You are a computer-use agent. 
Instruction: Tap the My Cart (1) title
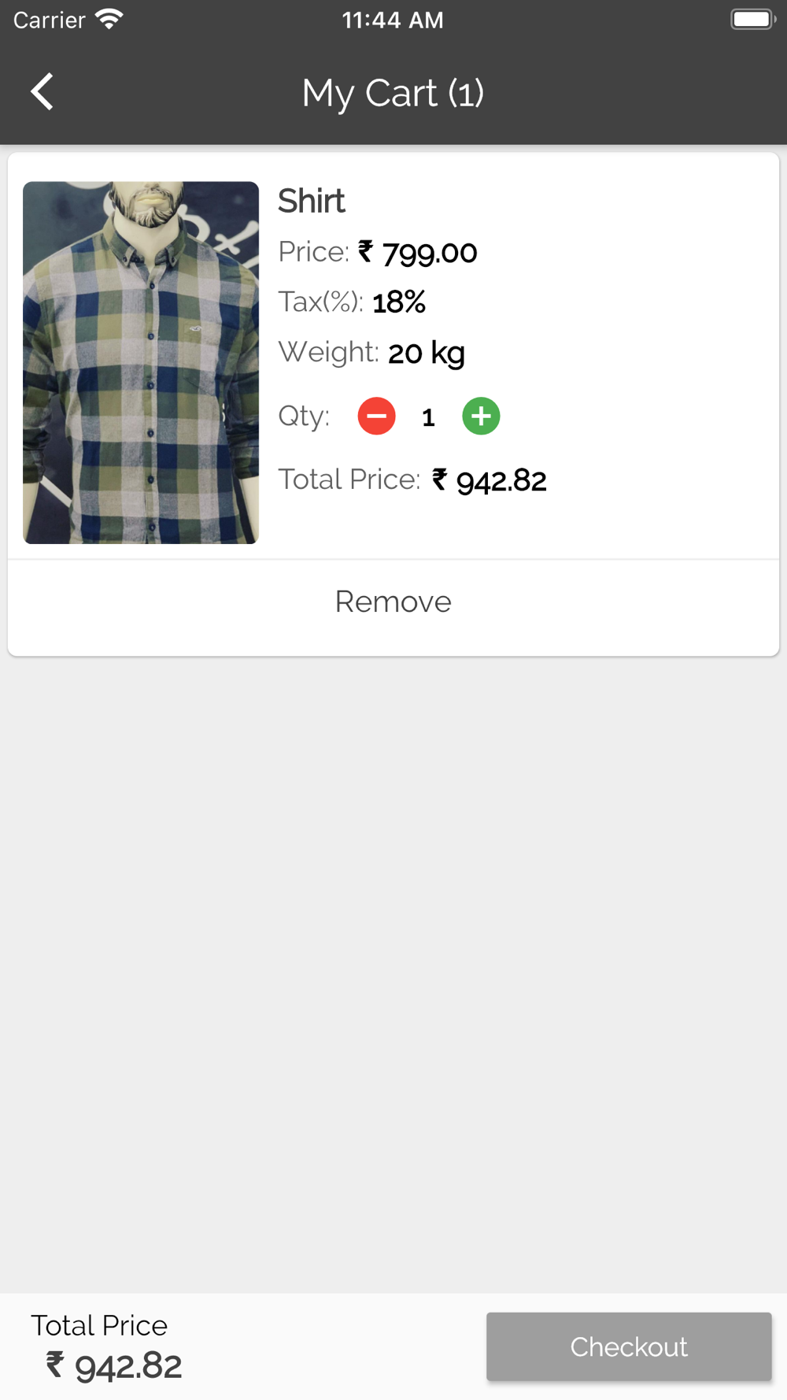click(393, 93)
